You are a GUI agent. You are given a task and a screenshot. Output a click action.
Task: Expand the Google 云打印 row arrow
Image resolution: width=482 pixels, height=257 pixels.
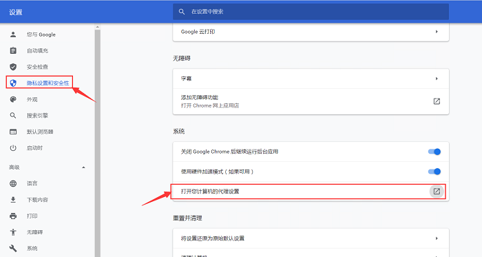(437, 32)
